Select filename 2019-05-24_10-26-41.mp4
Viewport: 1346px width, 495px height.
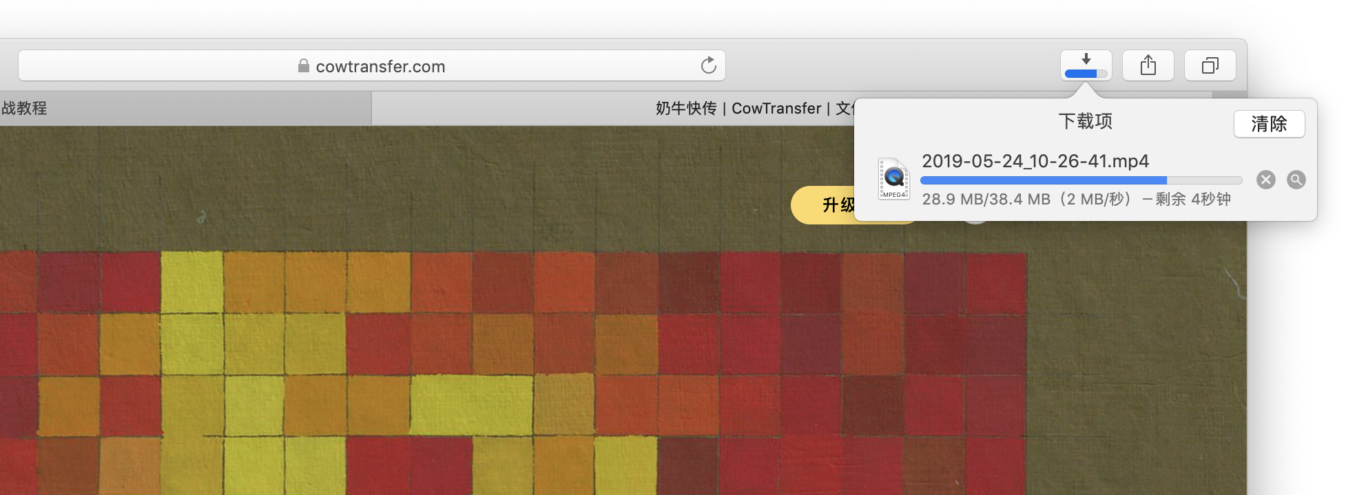pos(1035,161)
